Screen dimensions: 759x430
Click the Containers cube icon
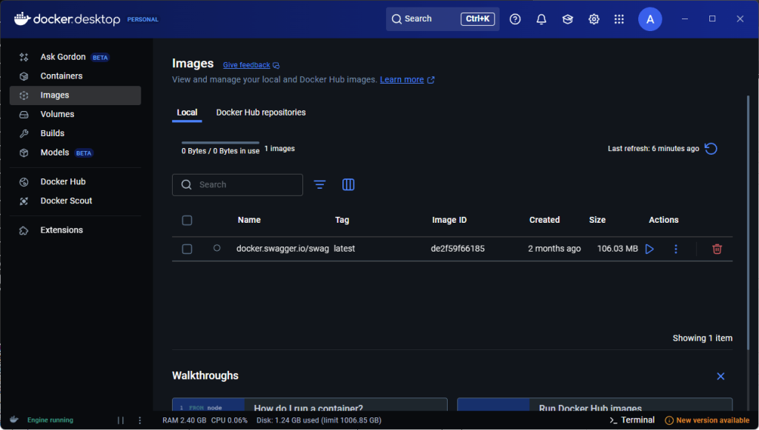click(24, 76)
